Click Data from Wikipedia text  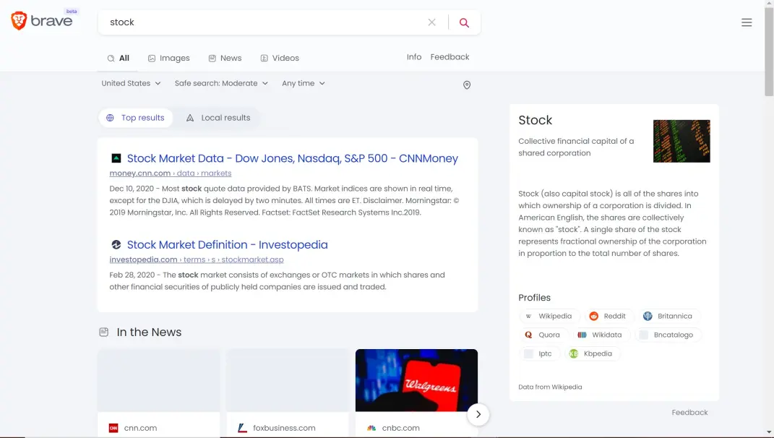pos(550,387)
